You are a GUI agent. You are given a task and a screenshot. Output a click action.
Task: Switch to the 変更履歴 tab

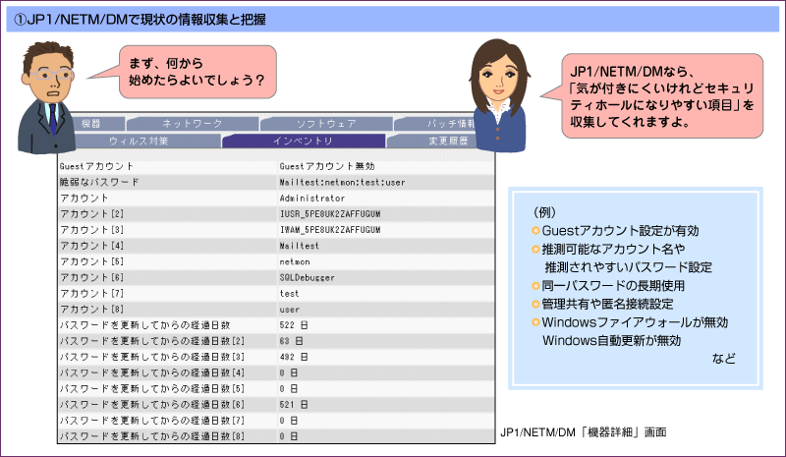point(432,141)
